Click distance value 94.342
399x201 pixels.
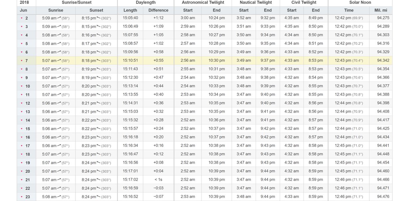(383, 60)
